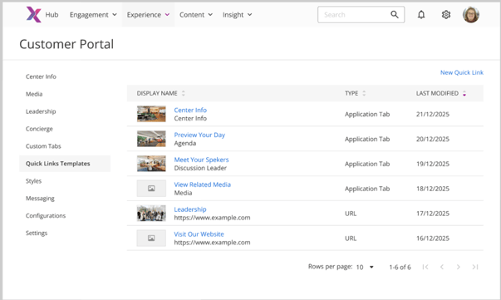Open Center Info sidebar section
Image resolution: width=501 pixels, height=300 pixels.
[x=41, y=76]
